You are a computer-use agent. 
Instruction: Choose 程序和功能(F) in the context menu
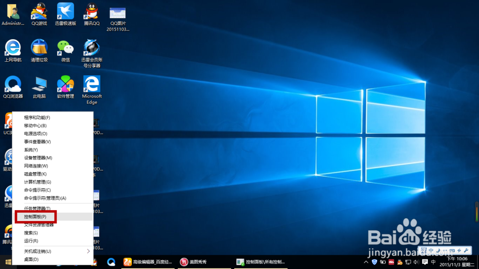(x=53, y=118)
